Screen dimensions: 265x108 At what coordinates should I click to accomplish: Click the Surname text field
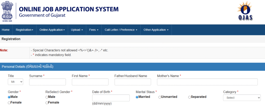[47, 82]
